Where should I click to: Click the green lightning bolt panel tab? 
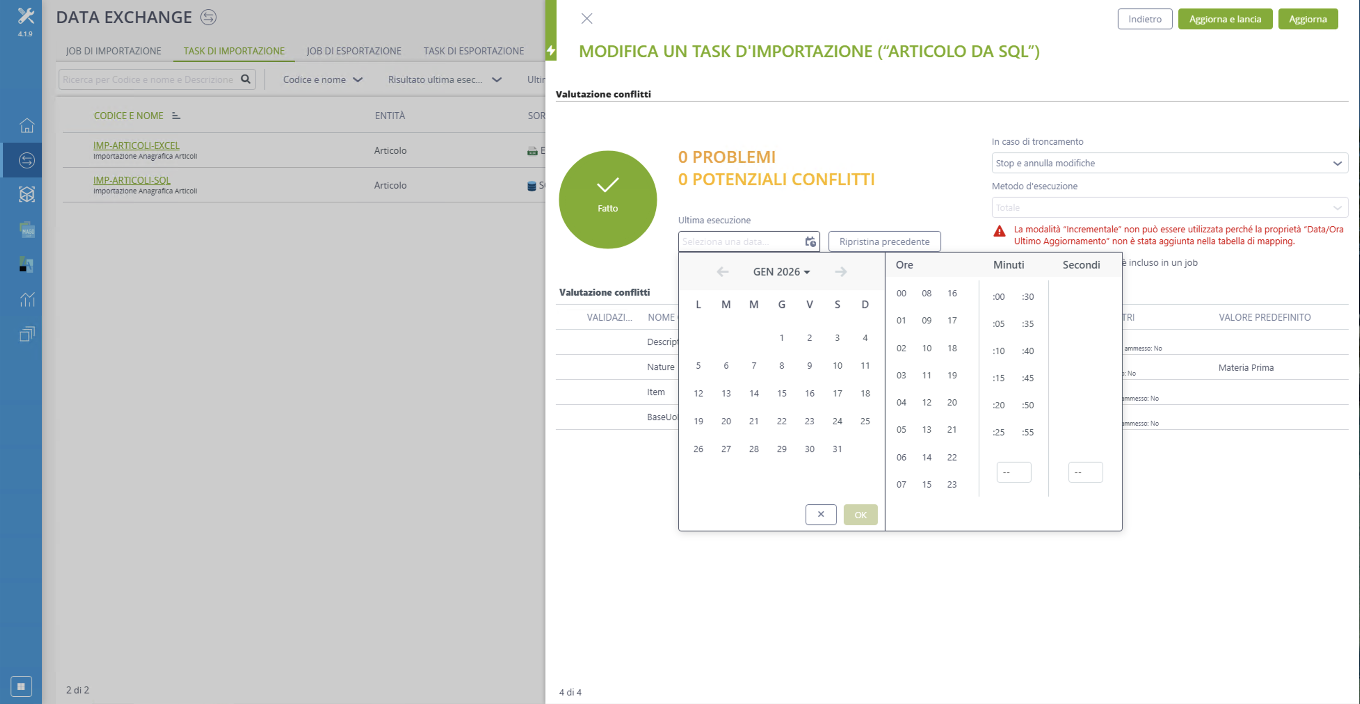551,51
